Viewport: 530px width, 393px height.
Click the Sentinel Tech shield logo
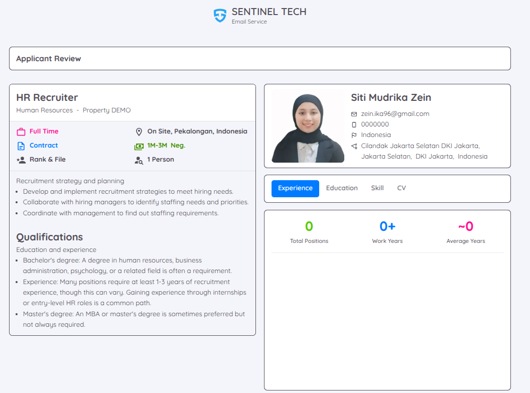220,15
